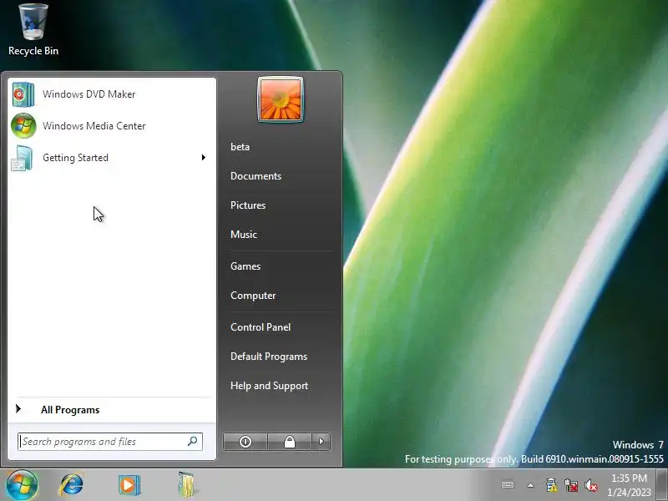Open the Recycle Bin desktop icon
Viewport: 668px width, 501px height.
click(x=33, y=30)
